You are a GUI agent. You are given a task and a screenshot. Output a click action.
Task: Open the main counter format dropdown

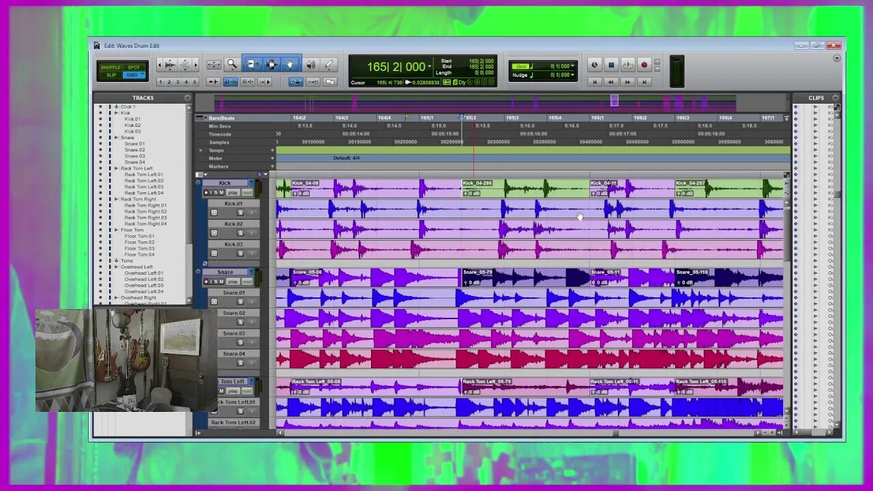[429, 66]
